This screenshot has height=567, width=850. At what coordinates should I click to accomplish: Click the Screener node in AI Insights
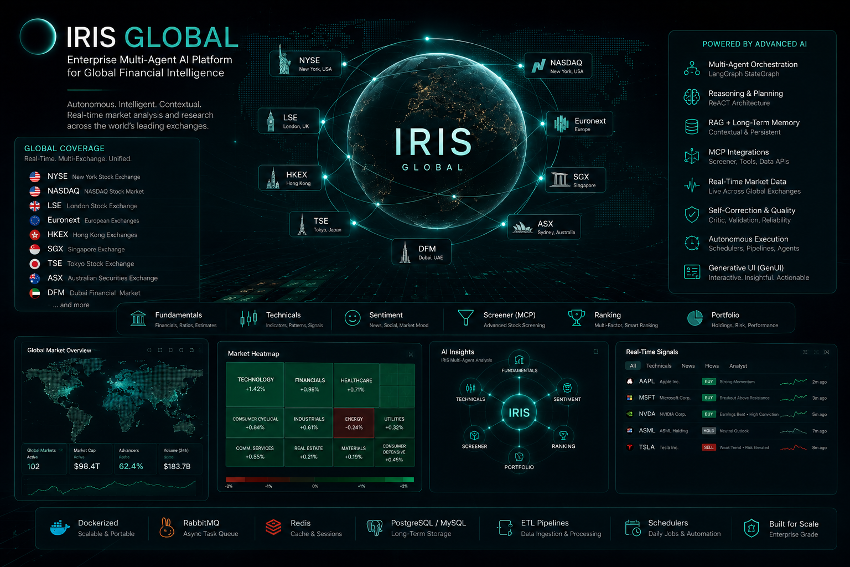474,438
